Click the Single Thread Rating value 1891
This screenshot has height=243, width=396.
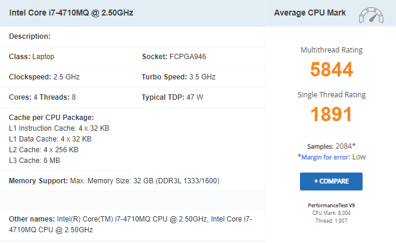(331, 114)
